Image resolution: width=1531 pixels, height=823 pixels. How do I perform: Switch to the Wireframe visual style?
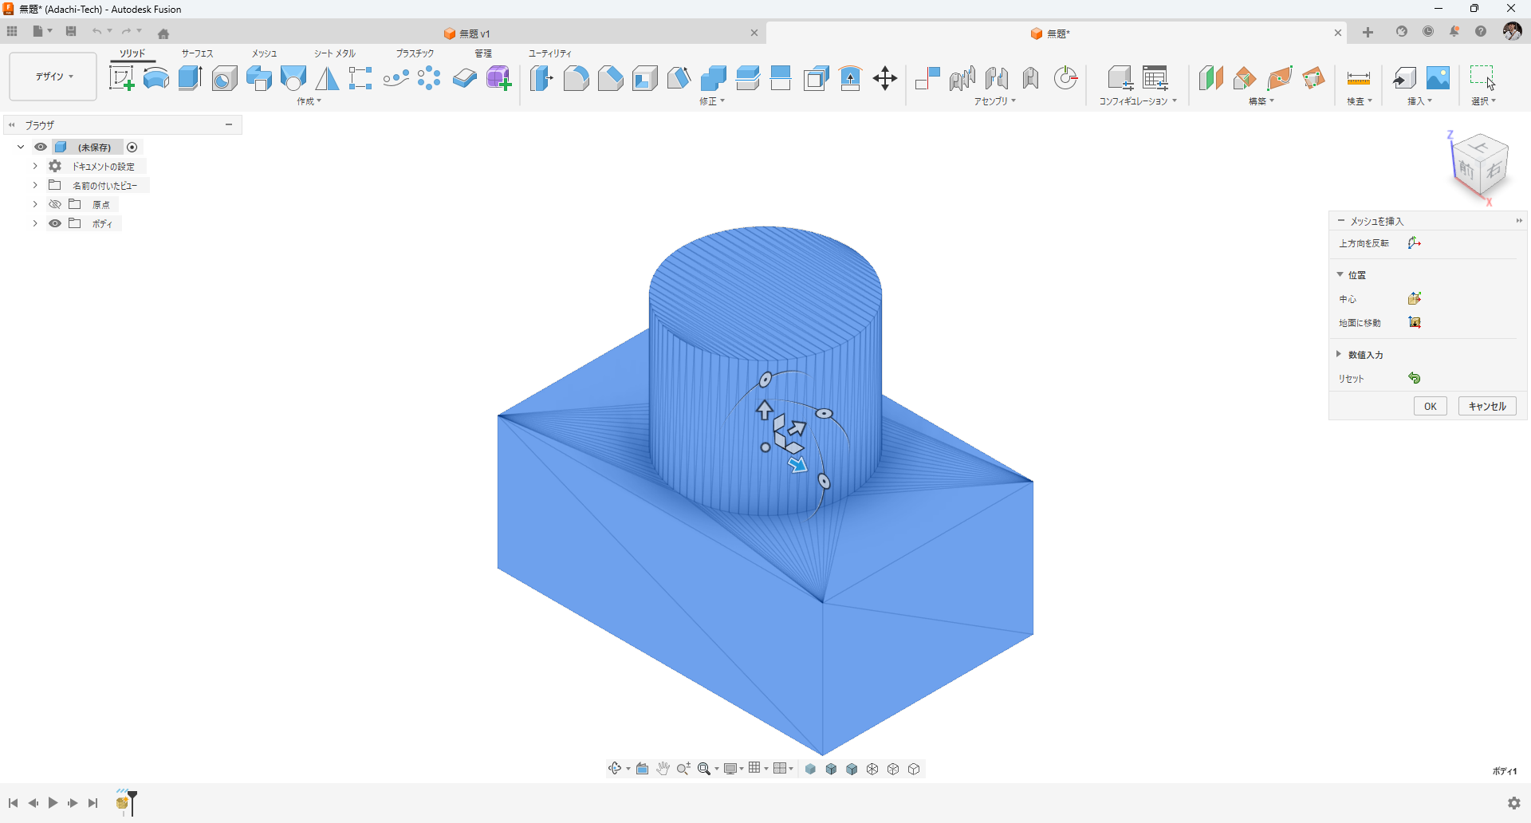point(873,769)
